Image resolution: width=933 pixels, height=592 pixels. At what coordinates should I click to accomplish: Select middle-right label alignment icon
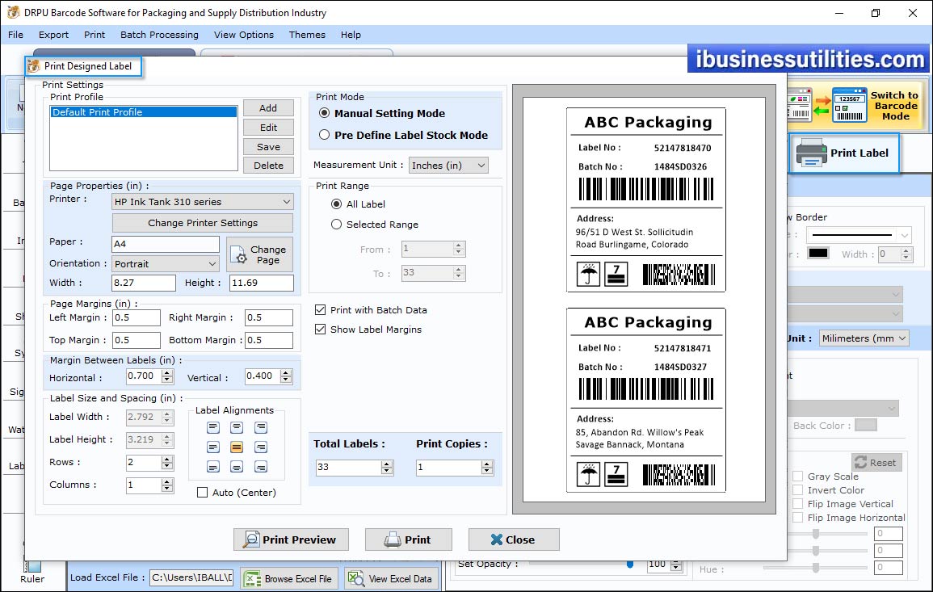(x=261, y=447)
